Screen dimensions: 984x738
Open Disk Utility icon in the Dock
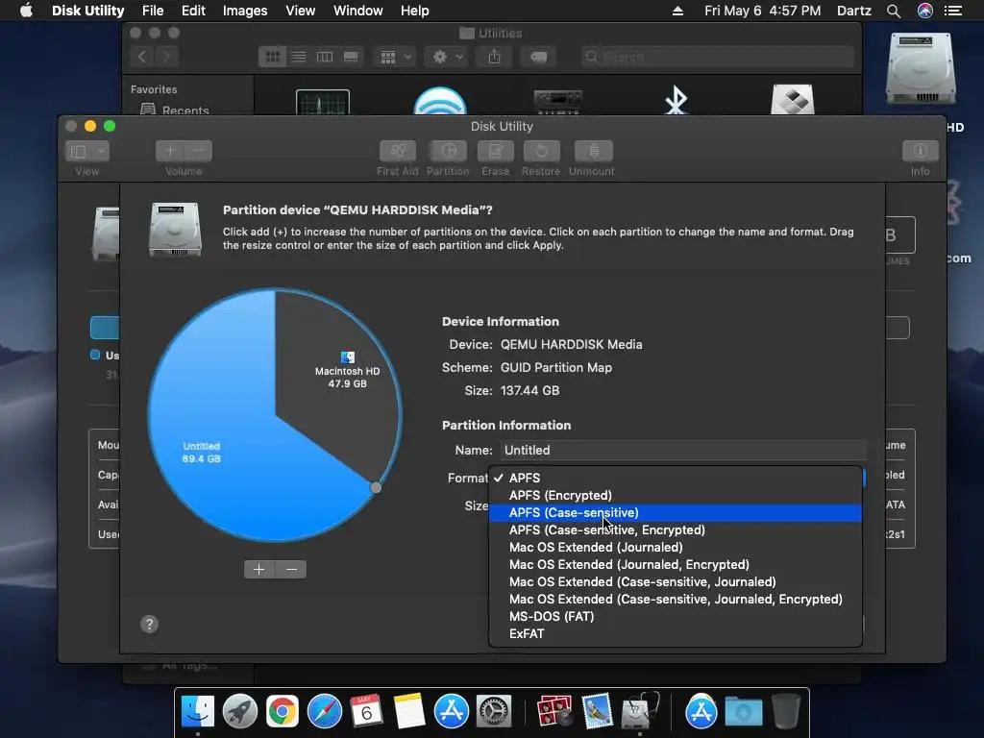click(x=639, y=712)
